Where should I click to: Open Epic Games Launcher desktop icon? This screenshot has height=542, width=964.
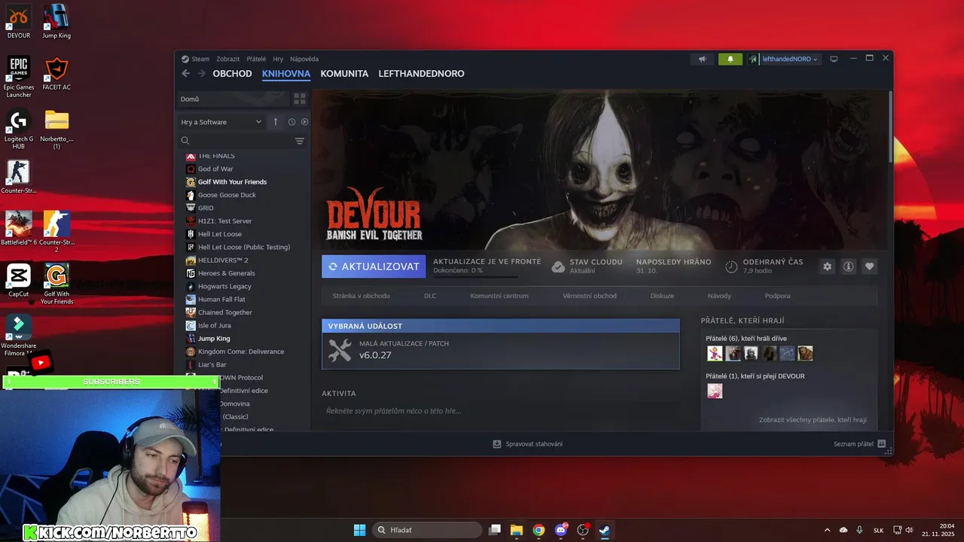pyautogui.click(x=19, y=77)
